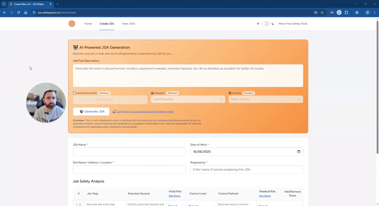Select the Create JSA nav item
Screen dimensions: 379x206
point(107,24)
